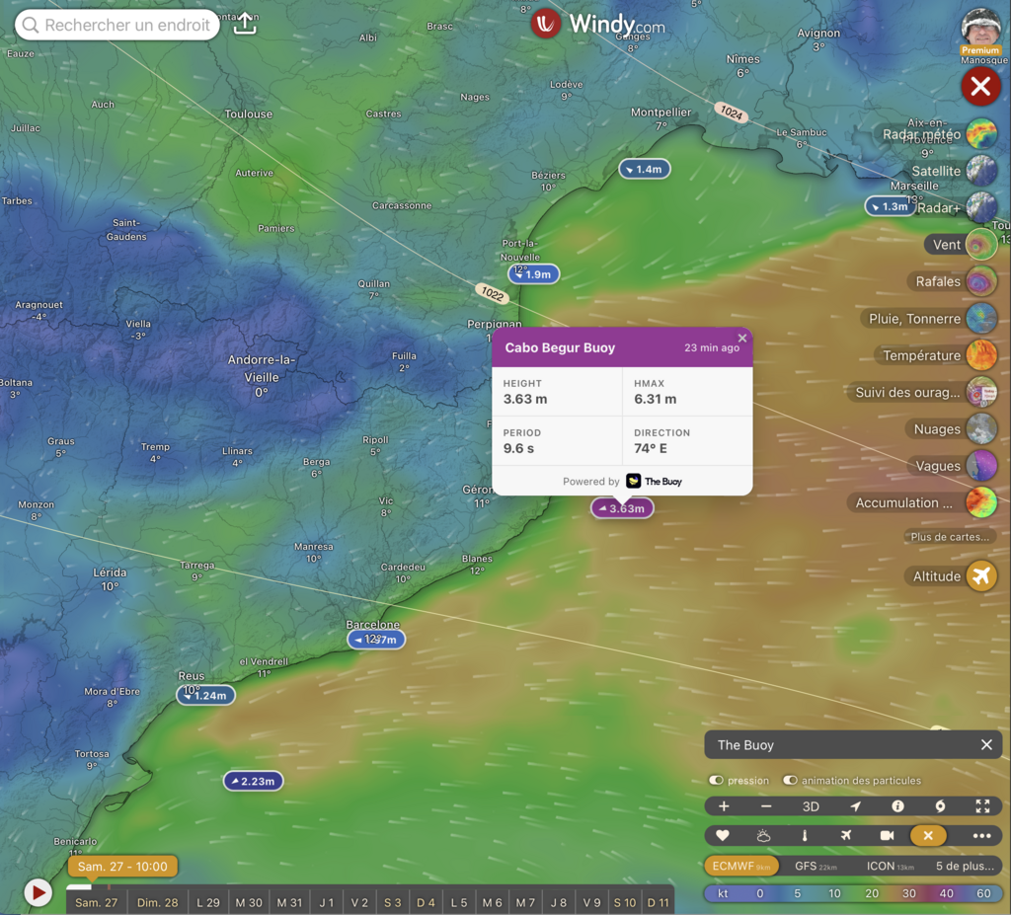The height and width of the screenshot is (915, 1011).
Task: Click the hurricane tracker icon in toolbar
Action: (939, 806)
